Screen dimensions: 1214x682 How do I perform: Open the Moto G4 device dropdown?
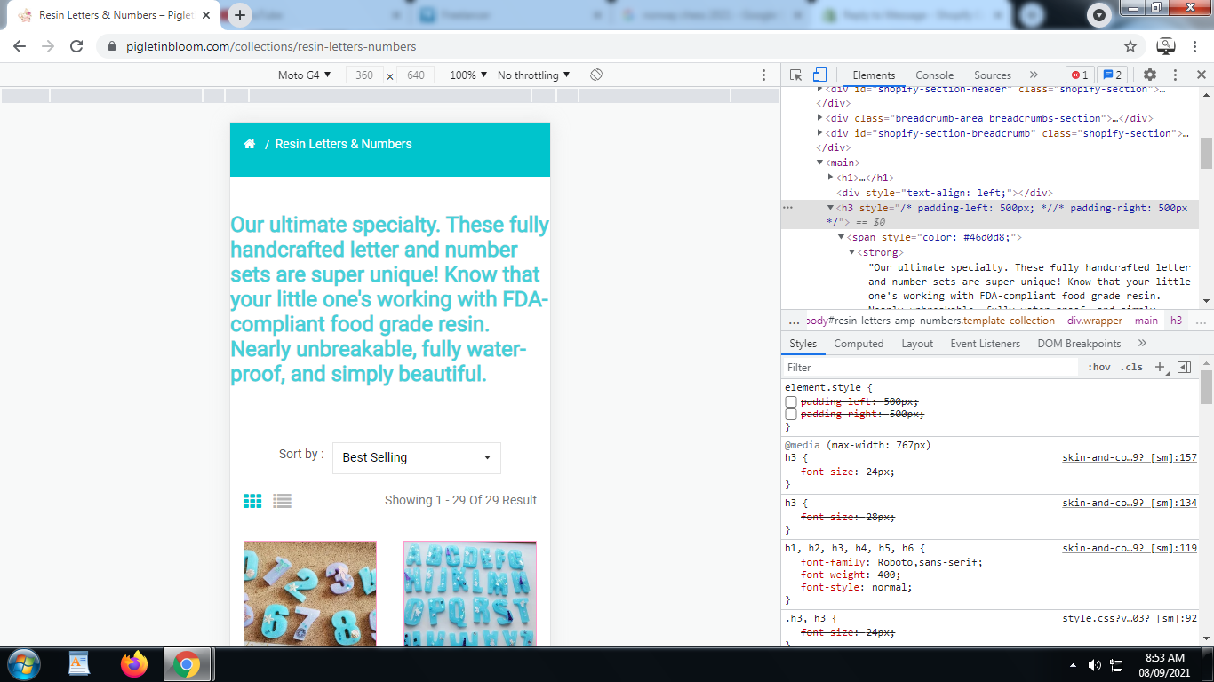(305, 75)
